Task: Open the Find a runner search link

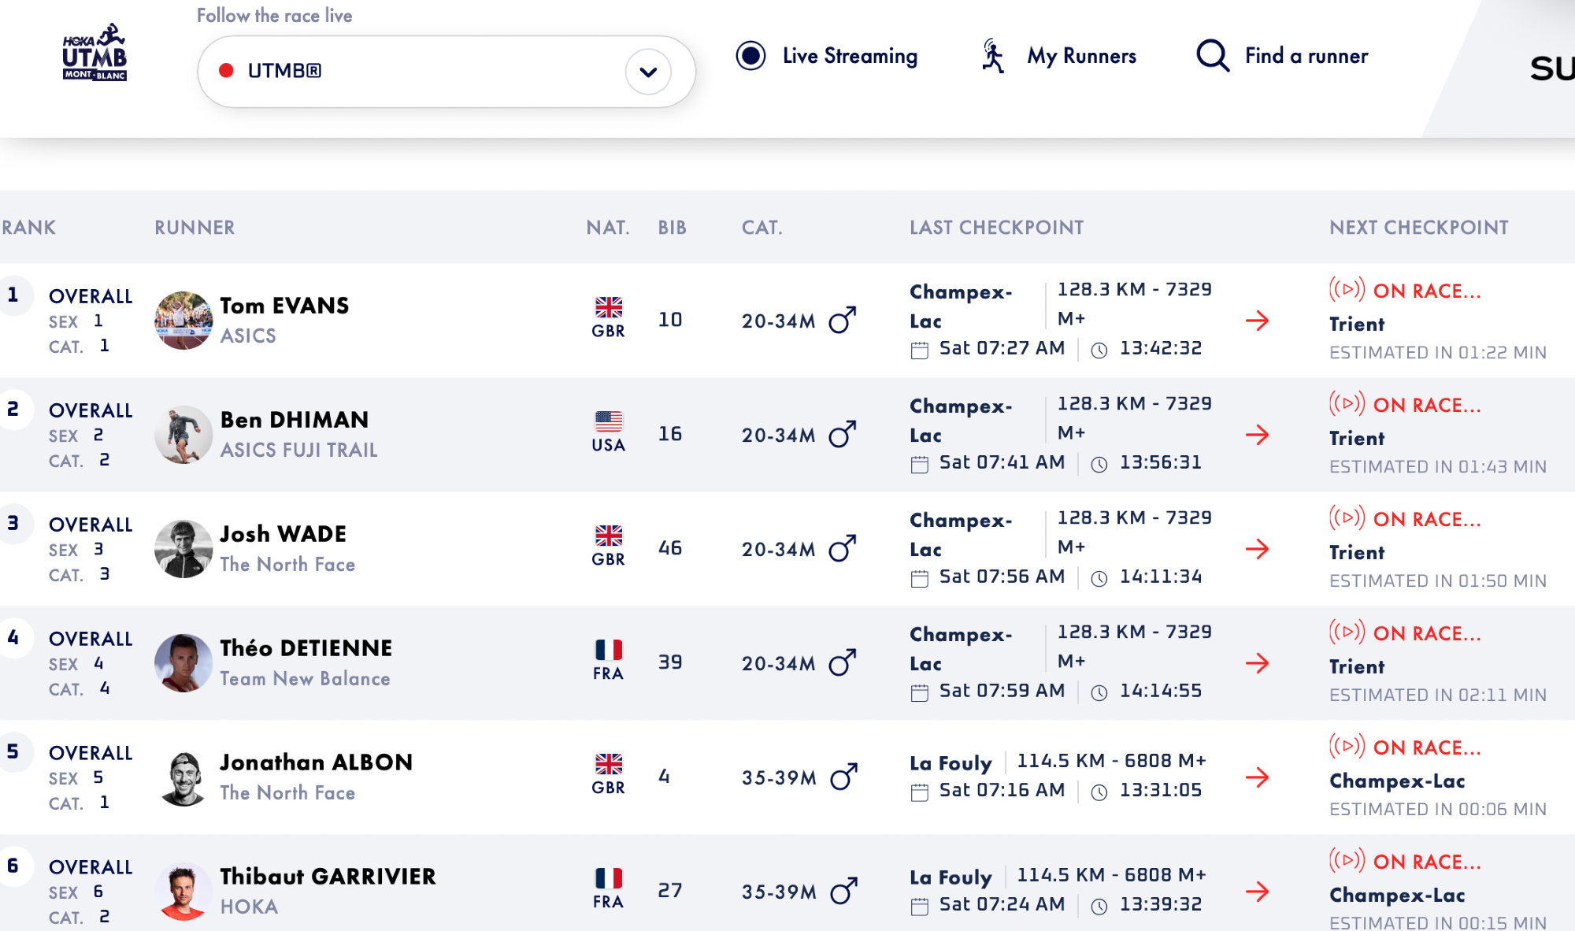Action: pyautogui.click(x=1306, y=56)
